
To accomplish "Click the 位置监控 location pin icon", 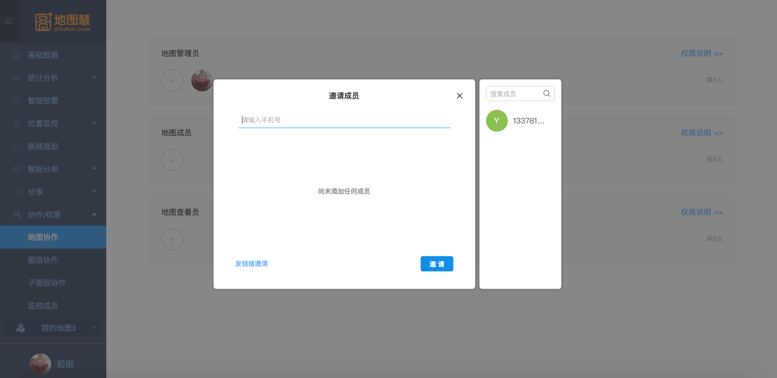I will 17,123.
